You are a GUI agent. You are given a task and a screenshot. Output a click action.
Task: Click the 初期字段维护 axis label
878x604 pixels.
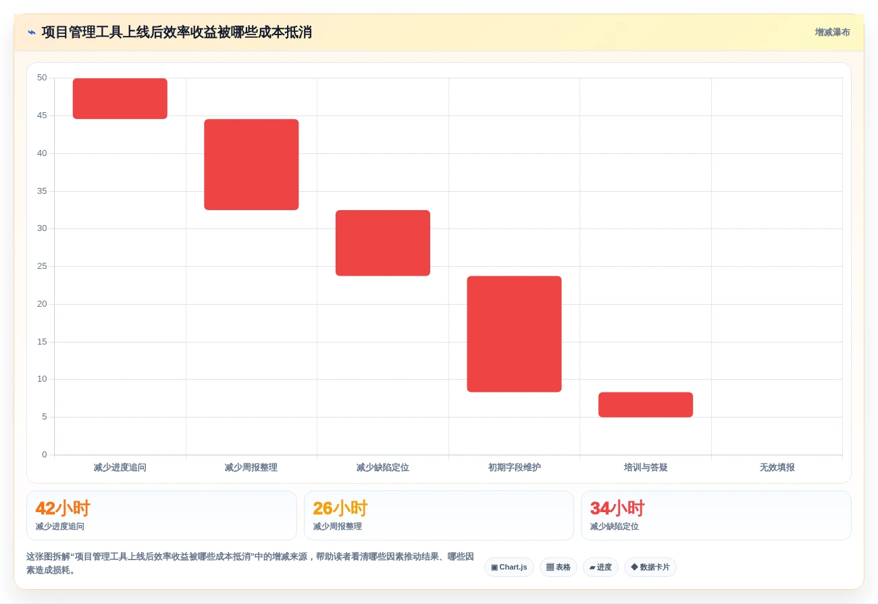(514, 468)
